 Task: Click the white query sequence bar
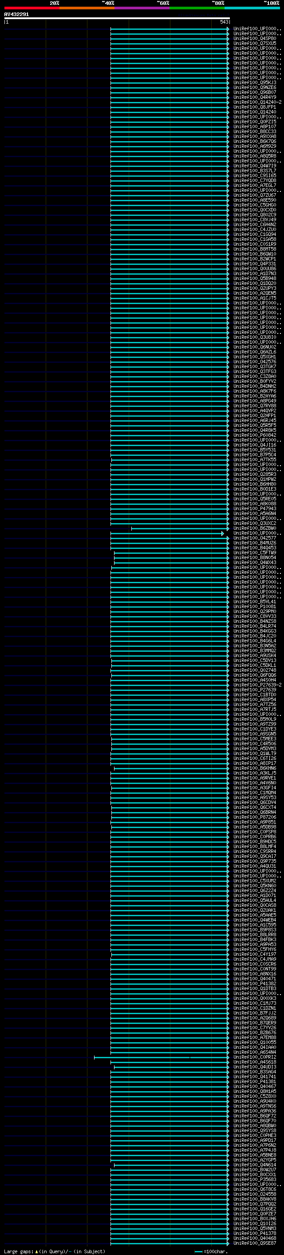point(117,18)
